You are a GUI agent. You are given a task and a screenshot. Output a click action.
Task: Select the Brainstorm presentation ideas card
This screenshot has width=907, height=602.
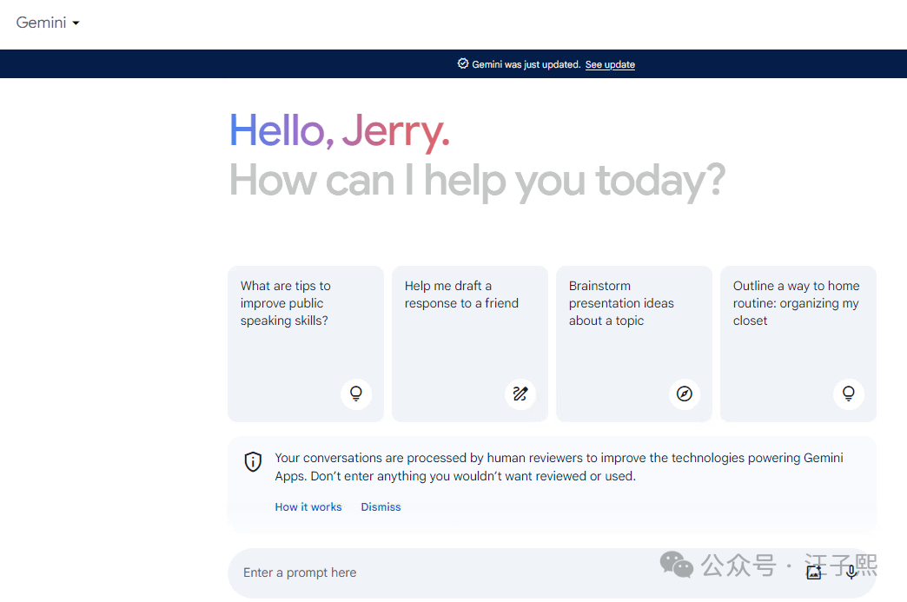point(634,343)
